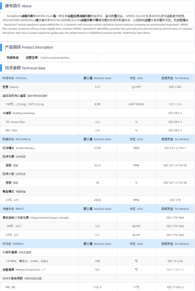The image size is (195, 291).
Task: Select the 产品描述 Product Description heading
Action: pyautogui.click(x=29, y=47)
